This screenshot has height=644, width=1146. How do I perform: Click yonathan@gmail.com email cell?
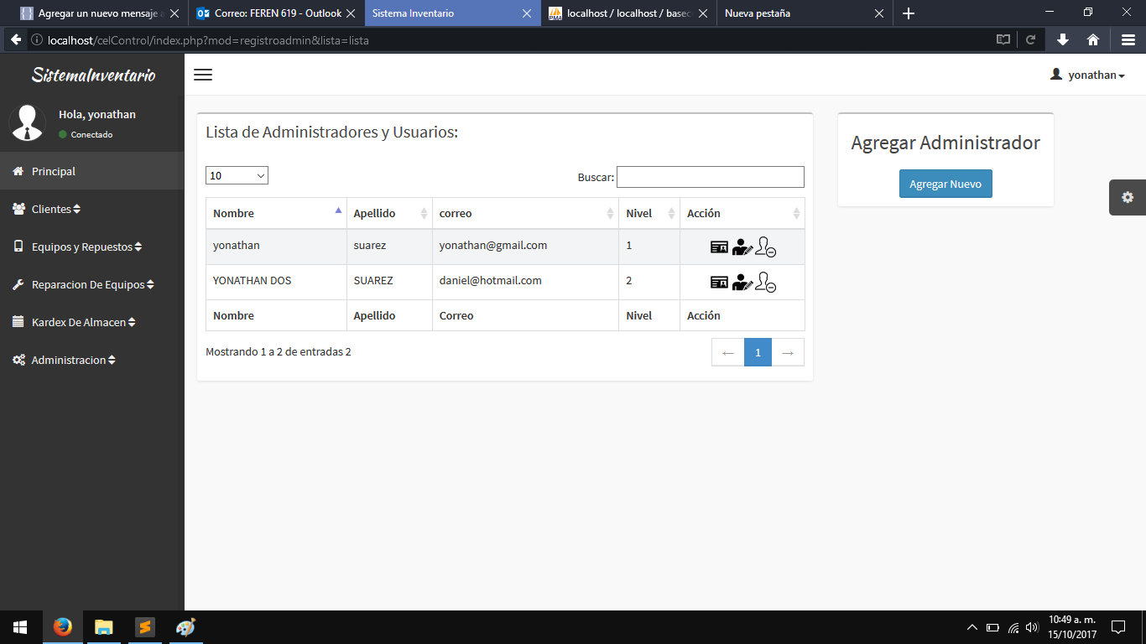525,247
